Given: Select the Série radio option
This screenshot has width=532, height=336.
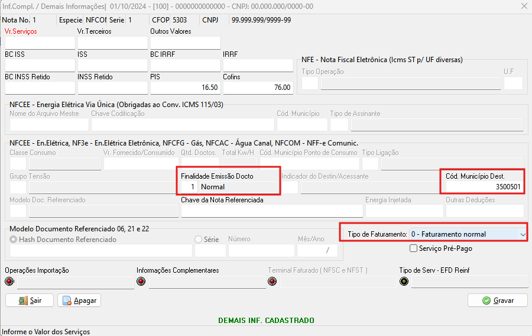Looking at the screenshot, I should coord(198,239).
